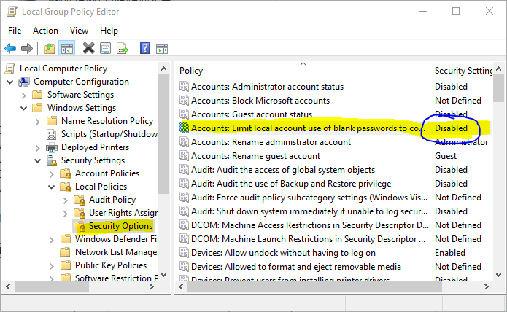Click the Deployed Printers printer icon

(52, 147)
